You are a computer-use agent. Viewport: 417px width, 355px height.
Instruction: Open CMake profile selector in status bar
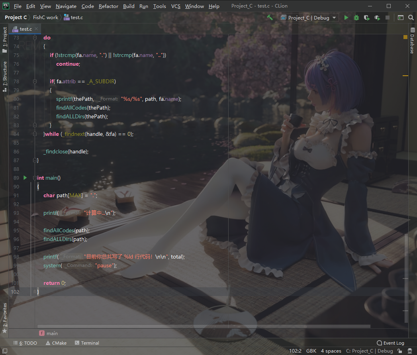(369, 351)
